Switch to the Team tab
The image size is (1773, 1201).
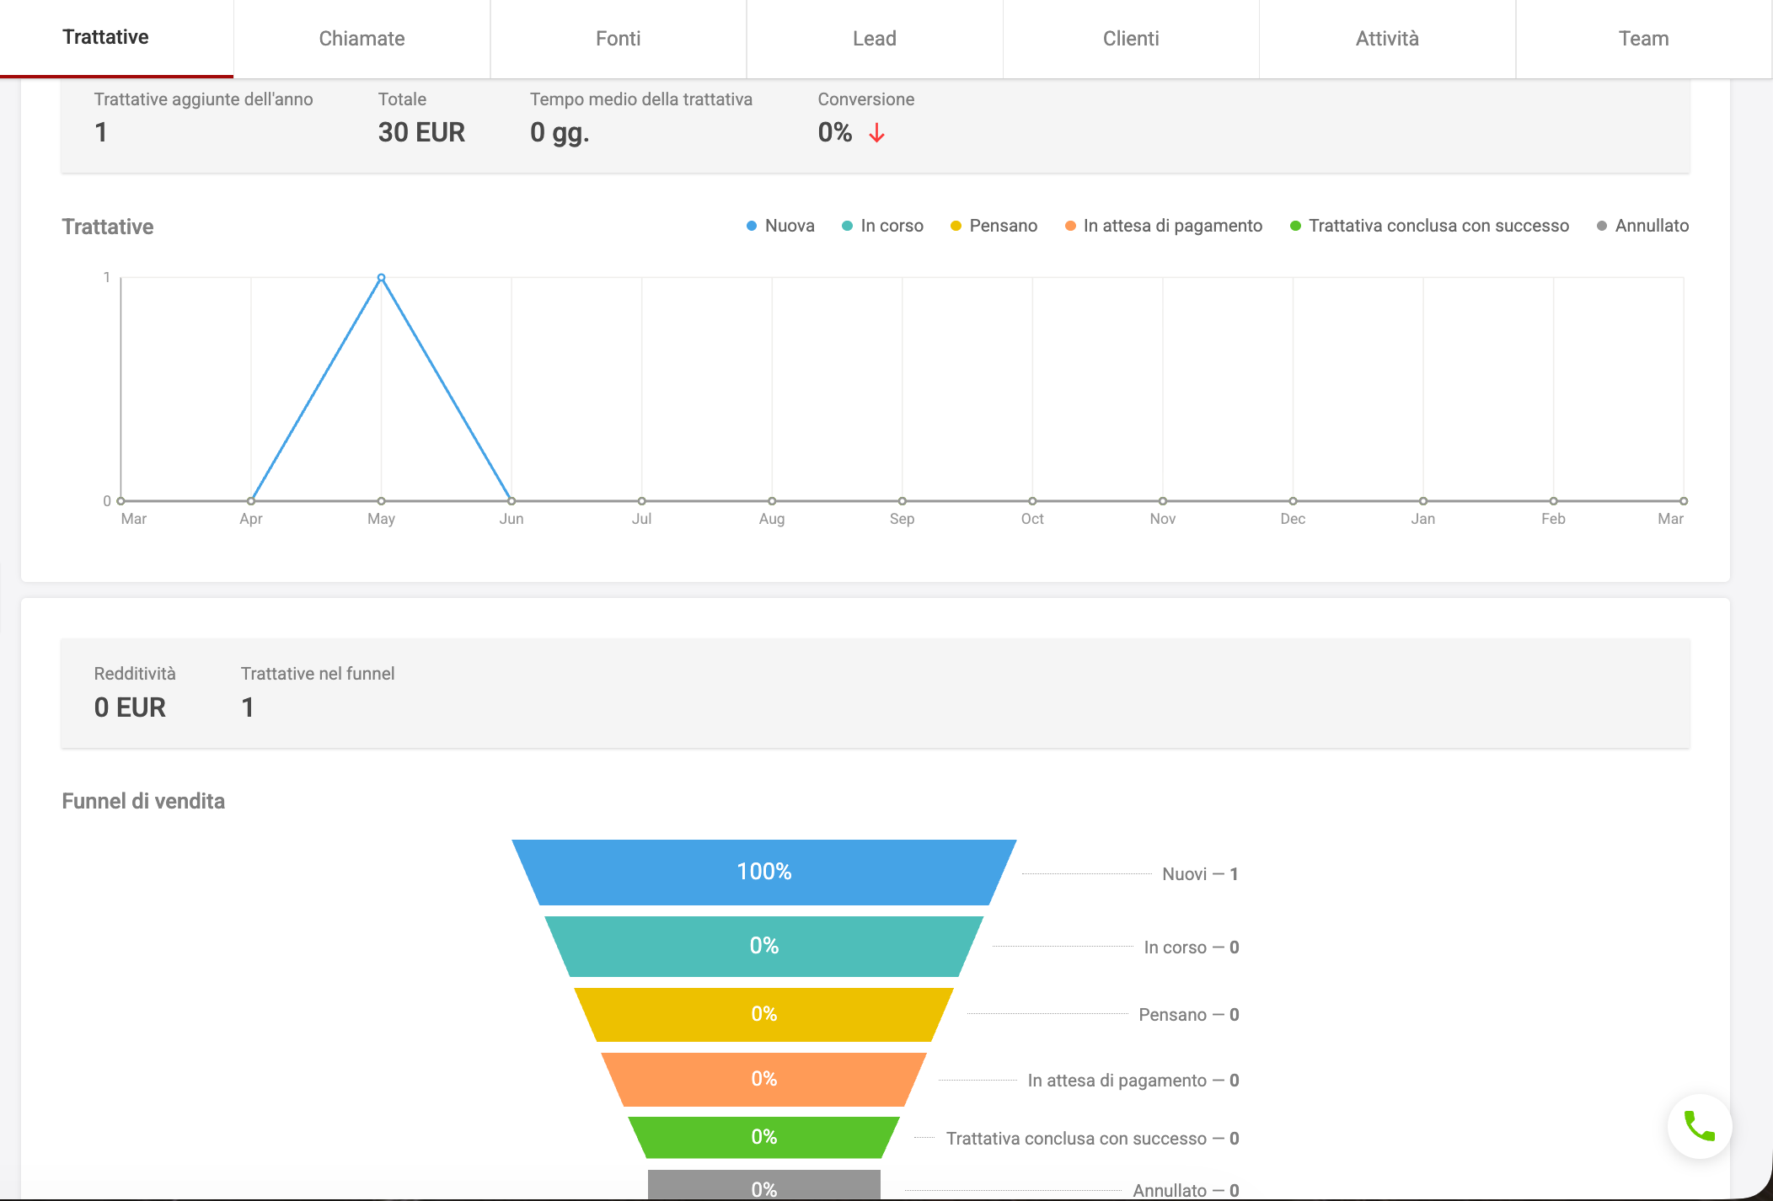pos(1643,39)
